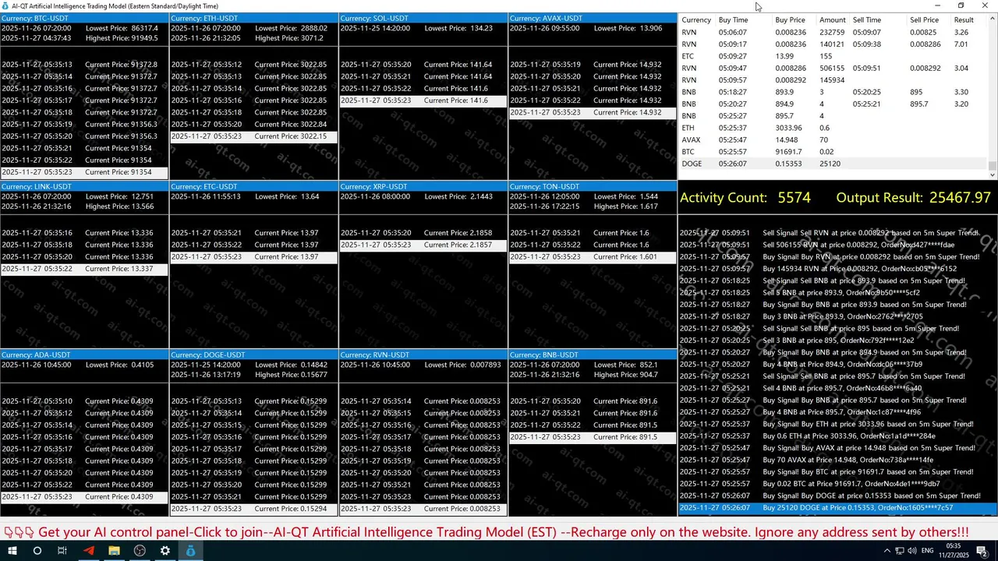998x561 pixels.
Task: Select the AI-QT money-bag taskbar icon
Action: coord(191,550)
